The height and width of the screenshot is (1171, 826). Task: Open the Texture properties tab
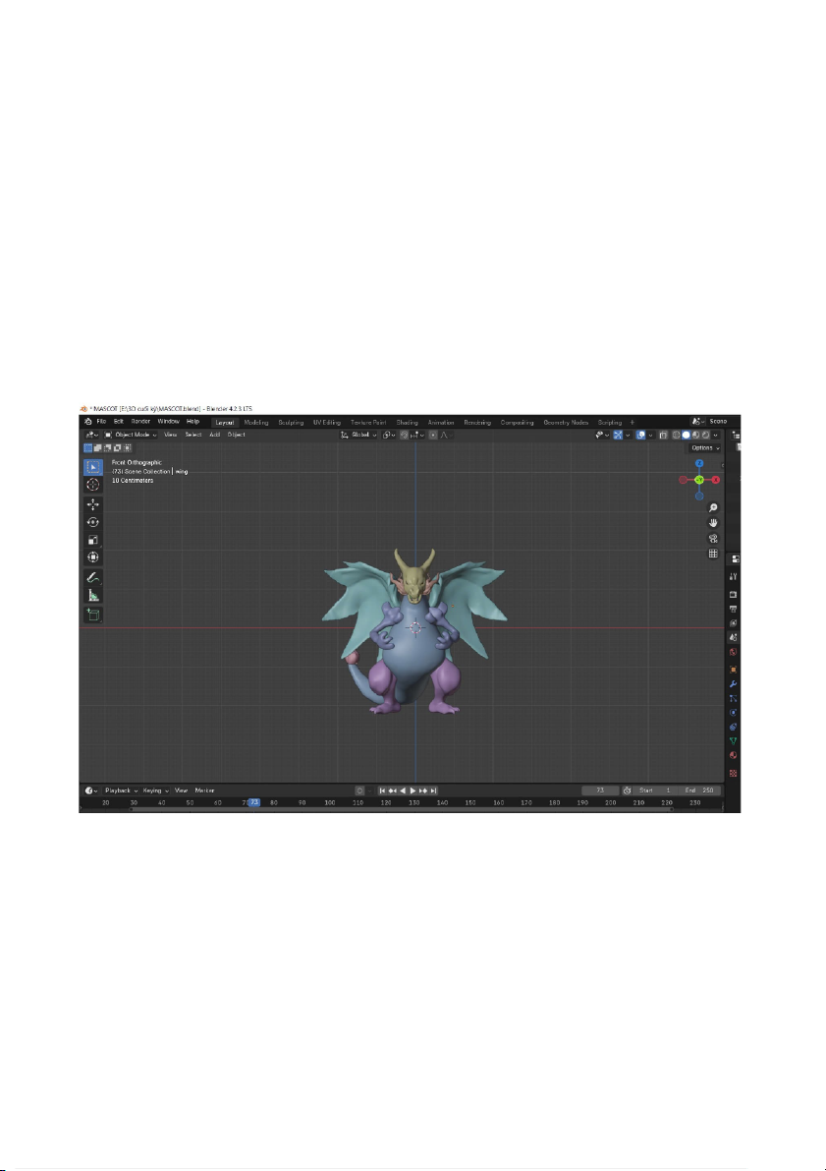click(734, 773)
